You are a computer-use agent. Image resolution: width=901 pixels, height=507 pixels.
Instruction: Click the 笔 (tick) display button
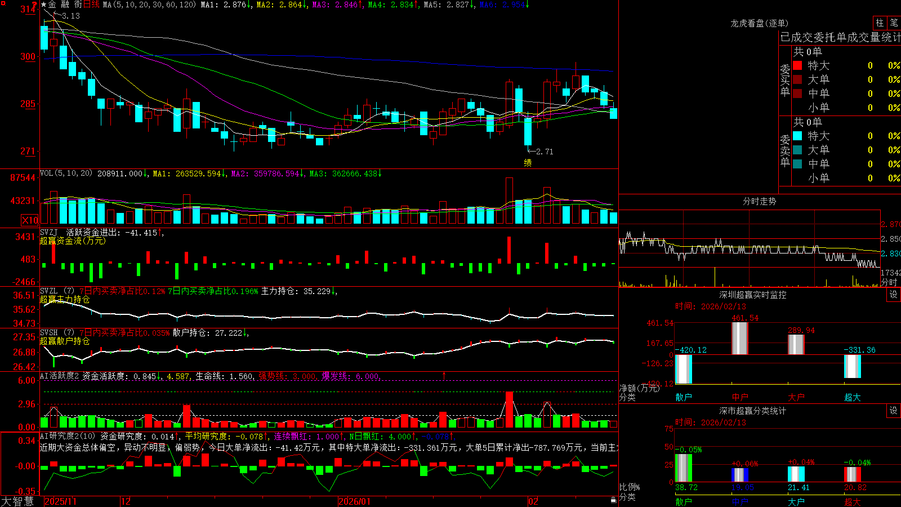click(x=894, y=23)
